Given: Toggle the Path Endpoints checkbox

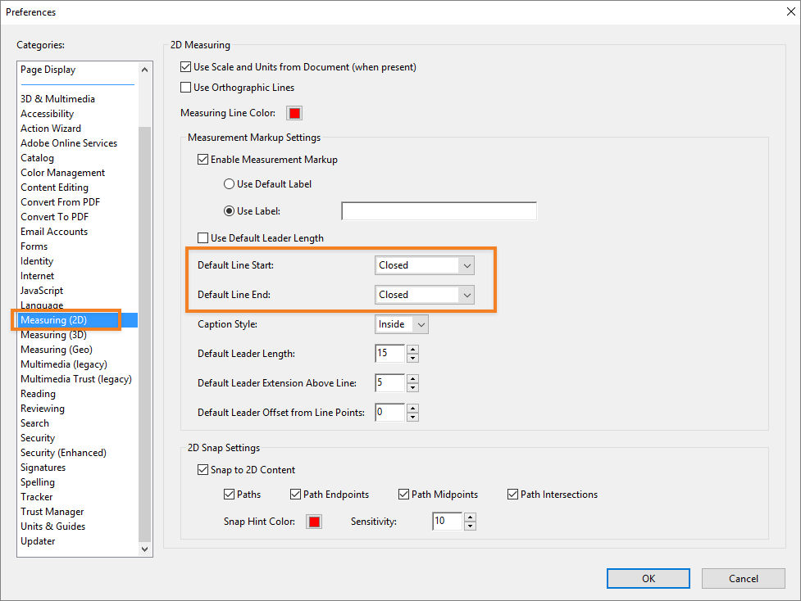Looking at the screenshot, I should click(294, 494).
